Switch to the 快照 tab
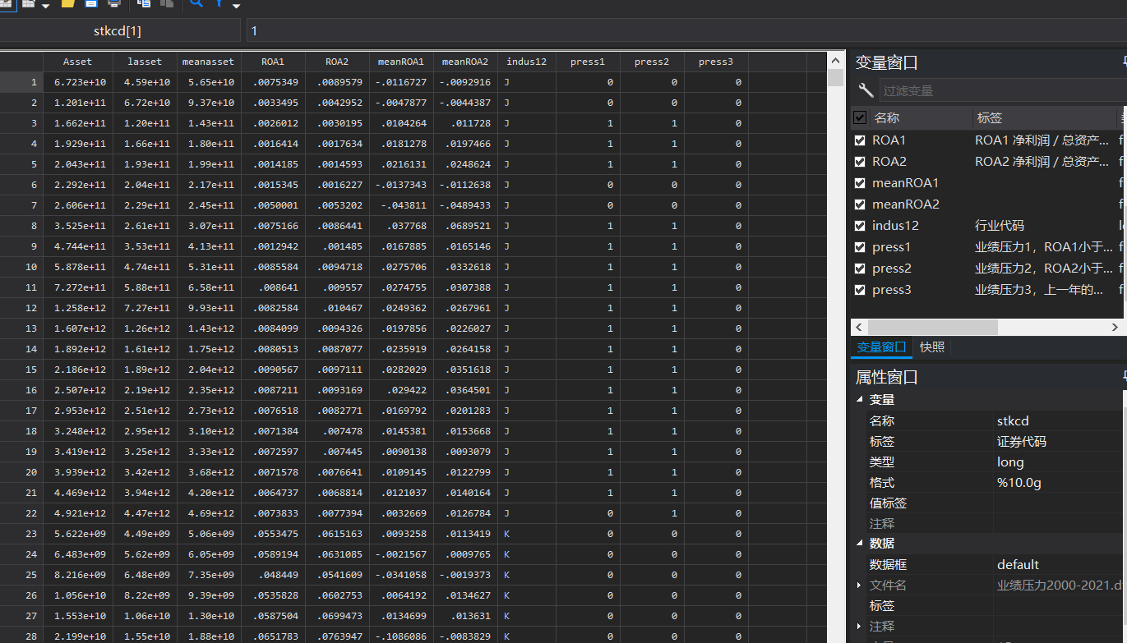Viewport: 1127px width, 643px height. [932, 347]
